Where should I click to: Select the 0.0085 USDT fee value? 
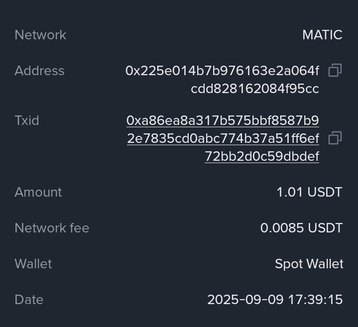[x=301, y=228]
